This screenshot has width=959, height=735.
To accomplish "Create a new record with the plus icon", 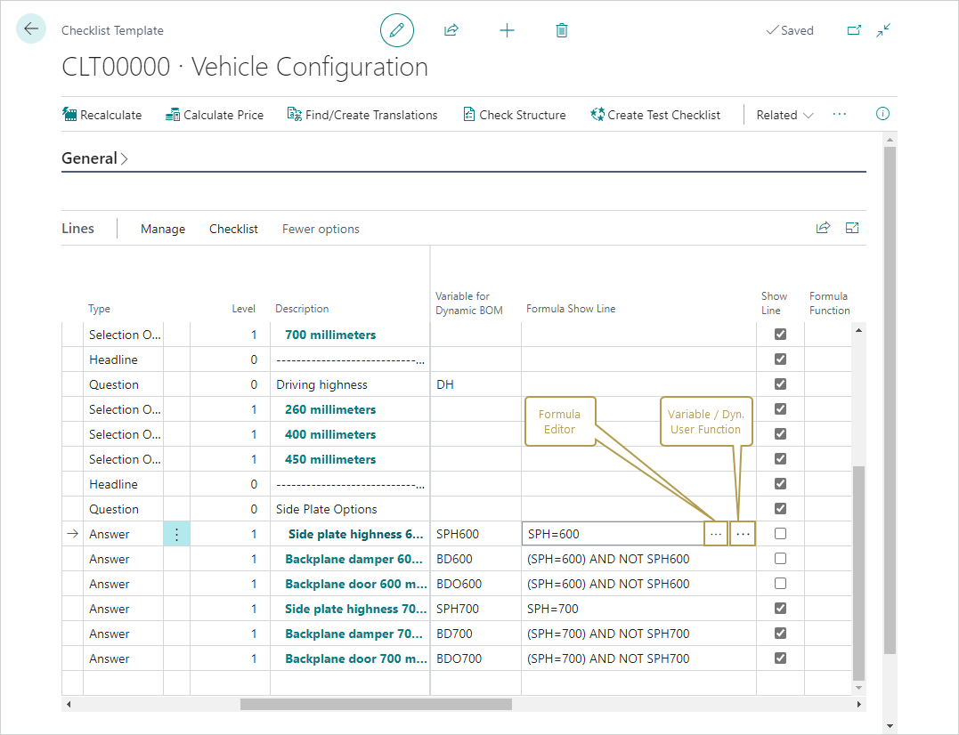I will pos(507,29).
